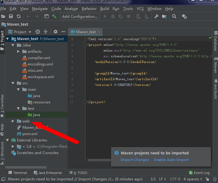Click the Enable Auto-Import link
Image resolution: width=218 pixels, height=183 pixels.
171,160
